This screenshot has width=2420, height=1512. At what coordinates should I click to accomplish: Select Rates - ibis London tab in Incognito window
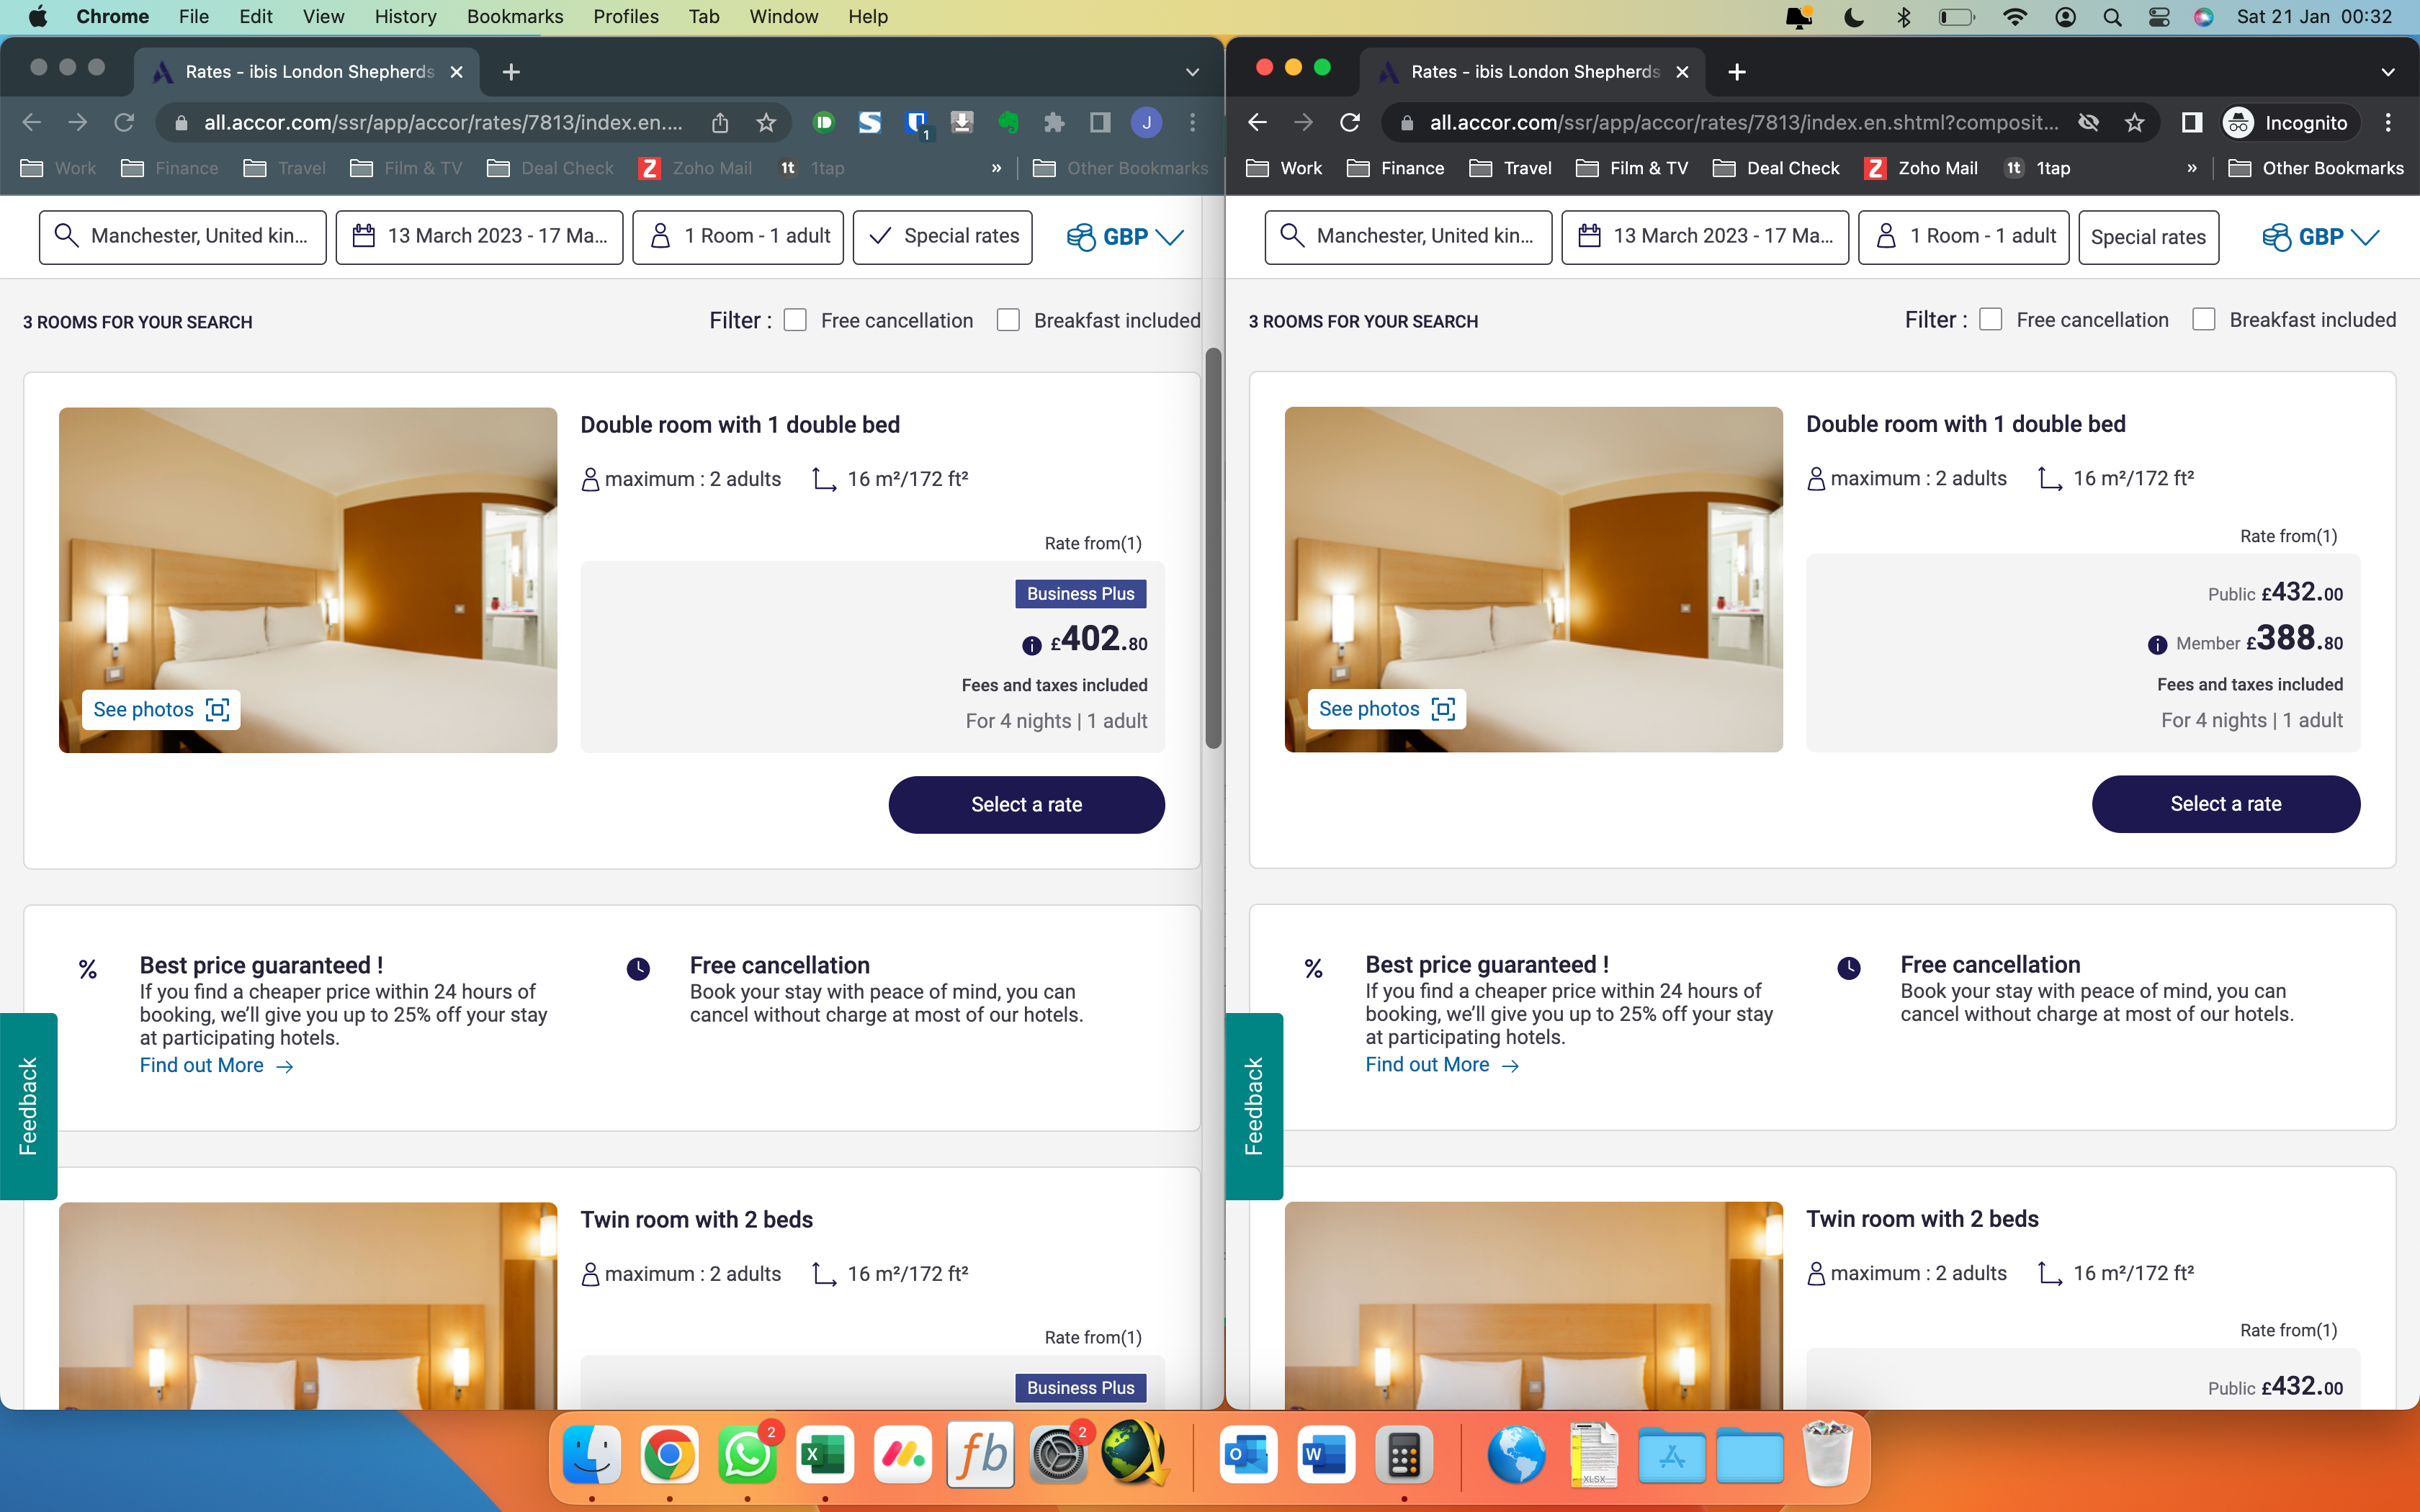pos(1533,72)
